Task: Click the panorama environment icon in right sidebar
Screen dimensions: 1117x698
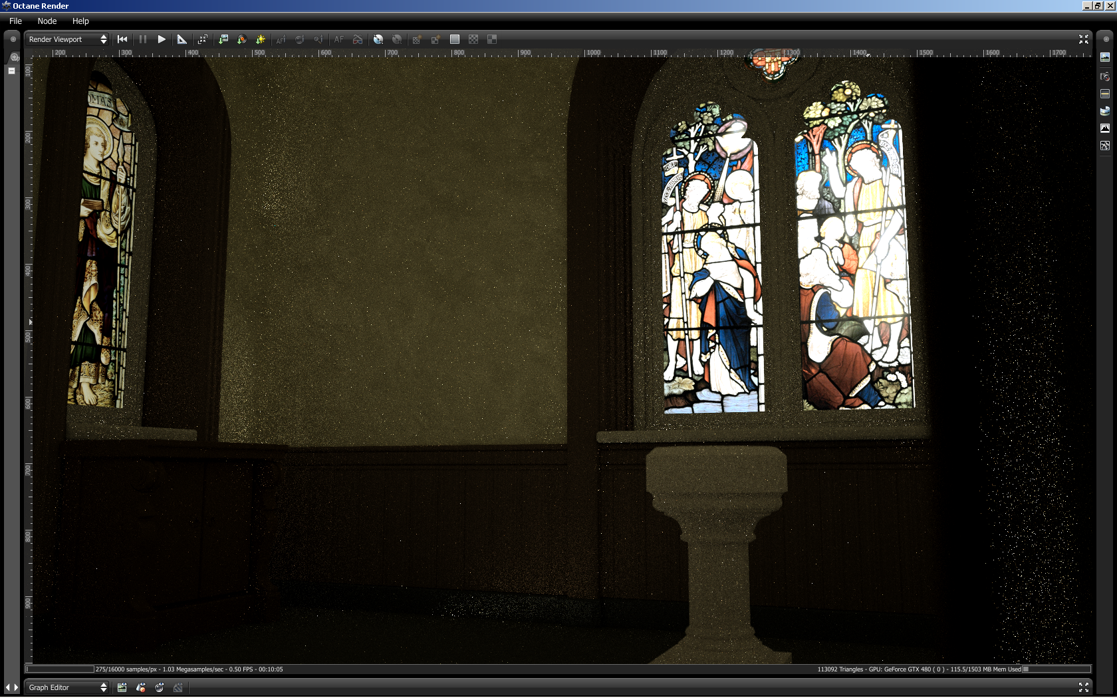Action: tap(1105, 111)
